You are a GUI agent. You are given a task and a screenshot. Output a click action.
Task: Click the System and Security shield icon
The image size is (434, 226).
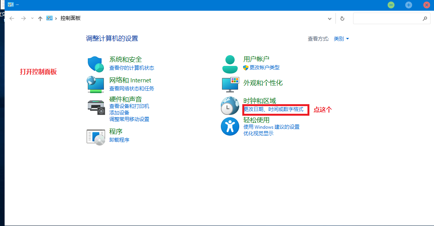[x=95, y=64]
